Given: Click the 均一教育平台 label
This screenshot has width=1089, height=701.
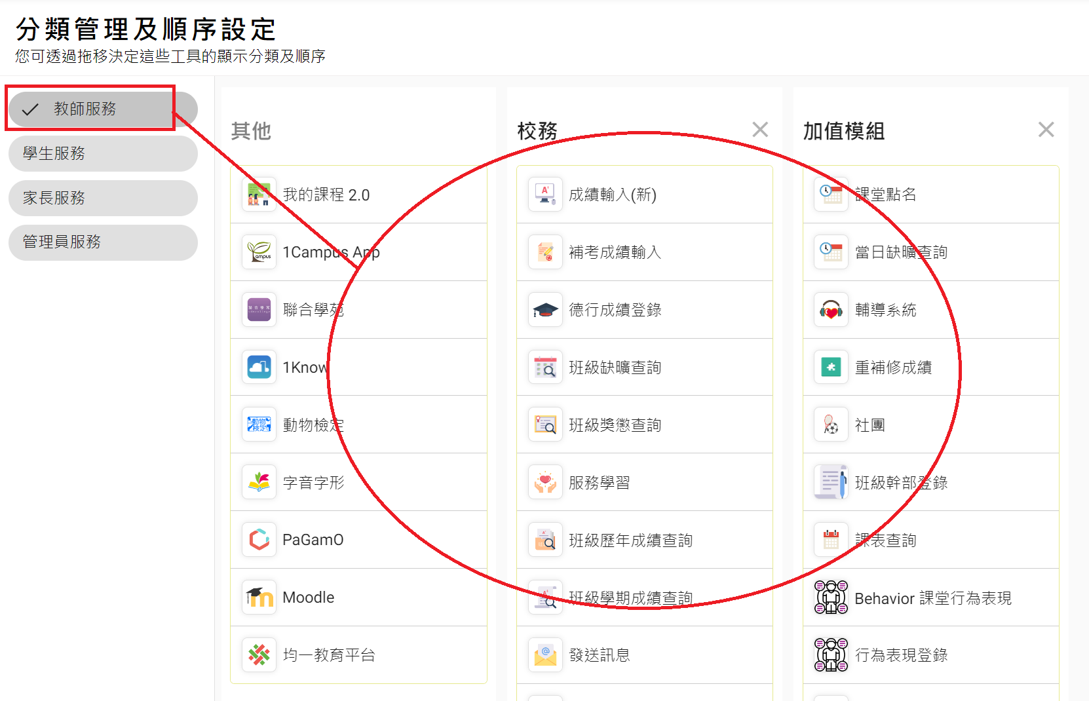Looking at the screenshot, I should click(x=329, y=655).
